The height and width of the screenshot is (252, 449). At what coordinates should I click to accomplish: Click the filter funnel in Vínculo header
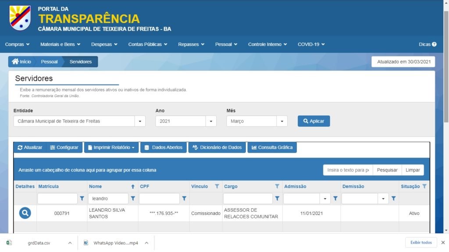coord(217,186)
